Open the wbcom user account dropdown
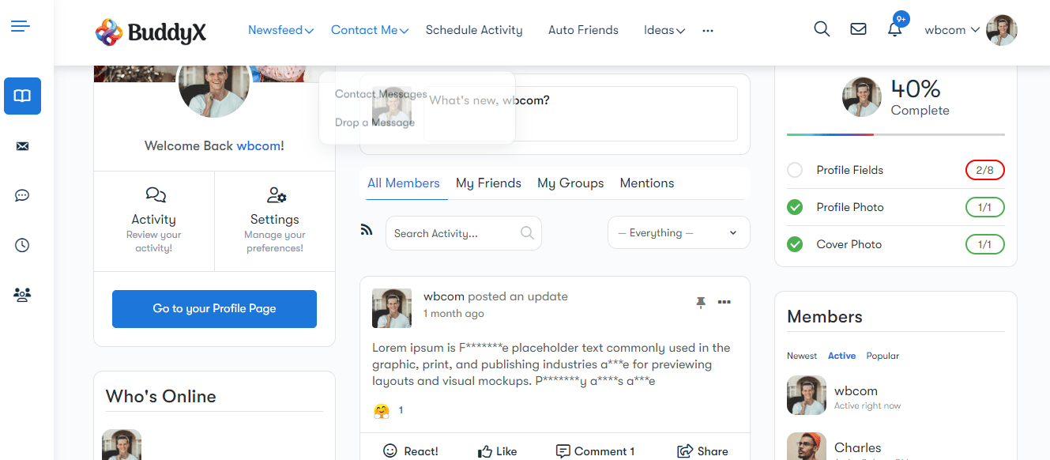Viewport: 1050px width, 460px height. 952,30
